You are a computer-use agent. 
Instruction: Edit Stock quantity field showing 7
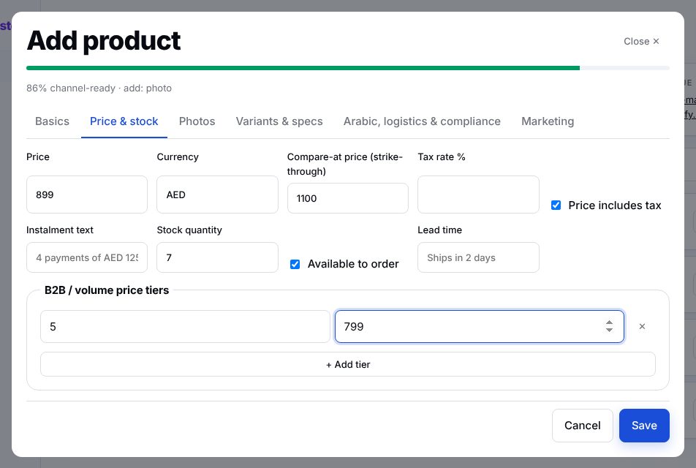(x=218, y=257)
